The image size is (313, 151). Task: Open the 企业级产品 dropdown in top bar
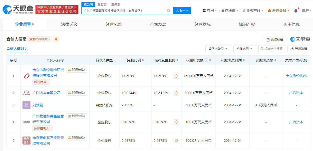tap(252, 10)
